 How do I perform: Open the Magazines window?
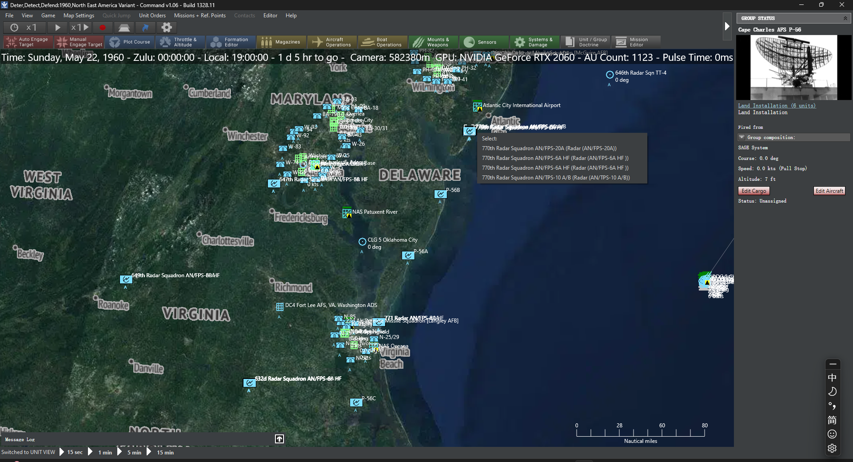point(282,42)
